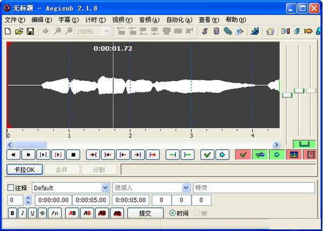This screenshot has height=231, width=323.
Task: Toggle underline with the U button
Action: coord(32,213)
